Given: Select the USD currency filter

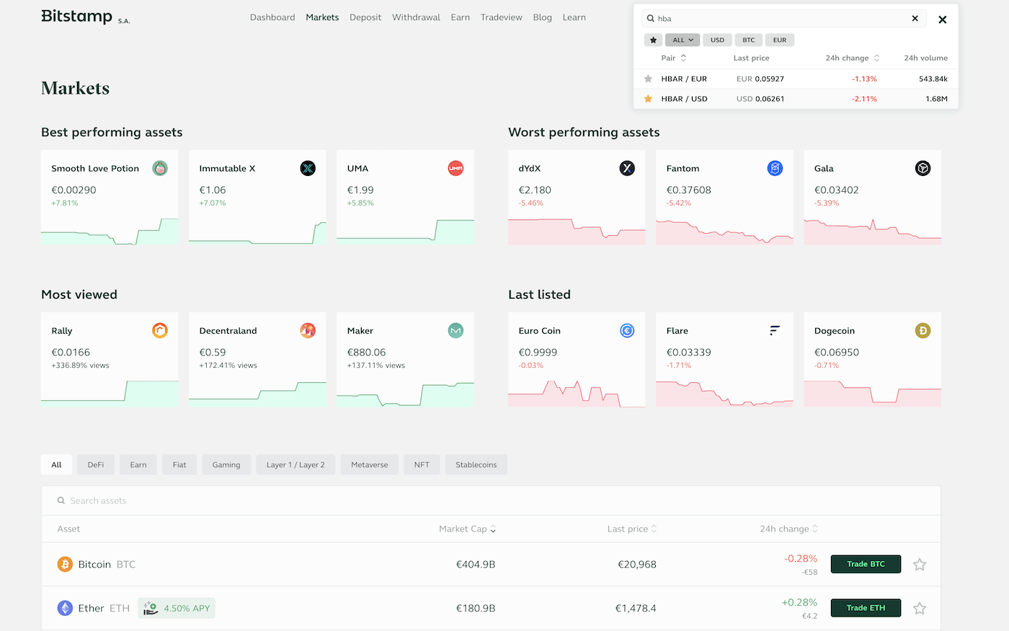Looking at the screenshot, I should (x=717, y=40).
